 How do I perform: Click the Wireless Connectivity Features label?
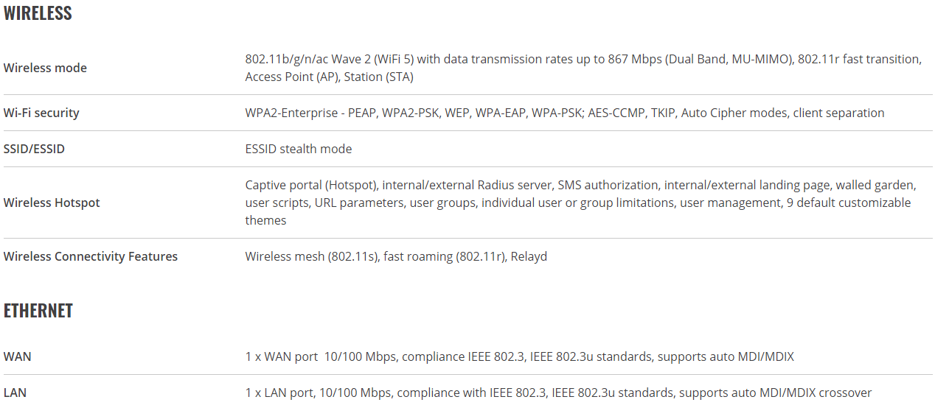(x=91, y=256)
